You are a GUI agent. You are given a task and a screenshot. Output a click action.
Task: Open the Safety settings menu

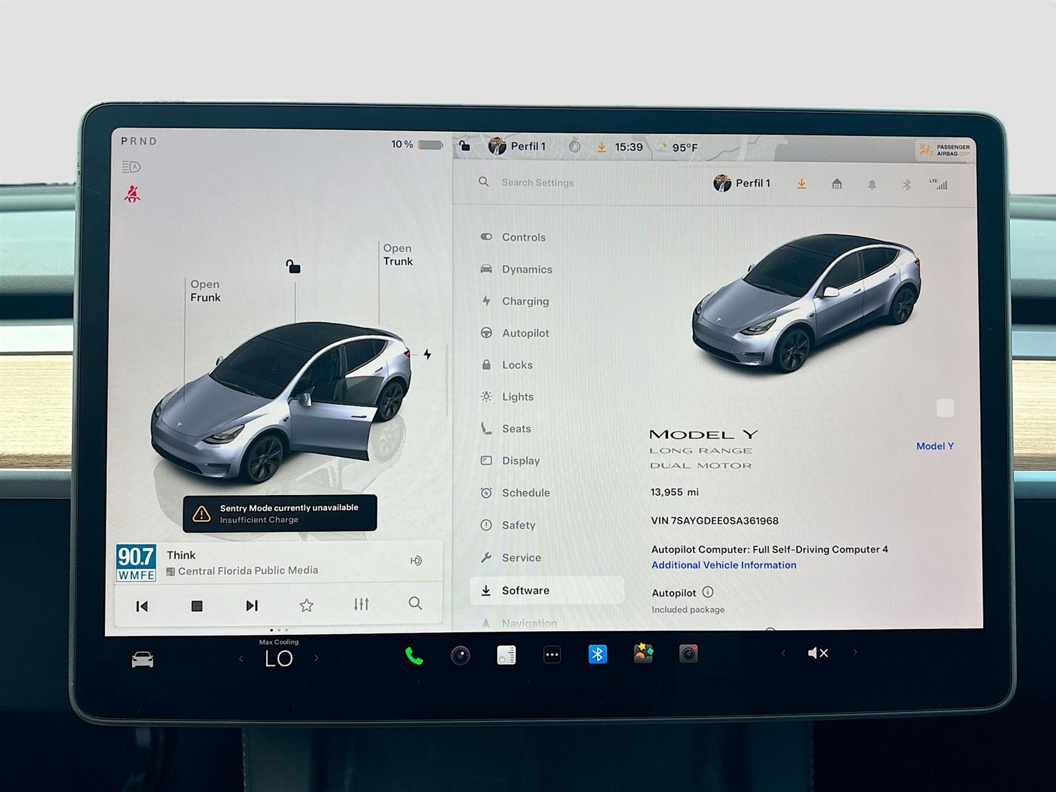pos(508,525)
